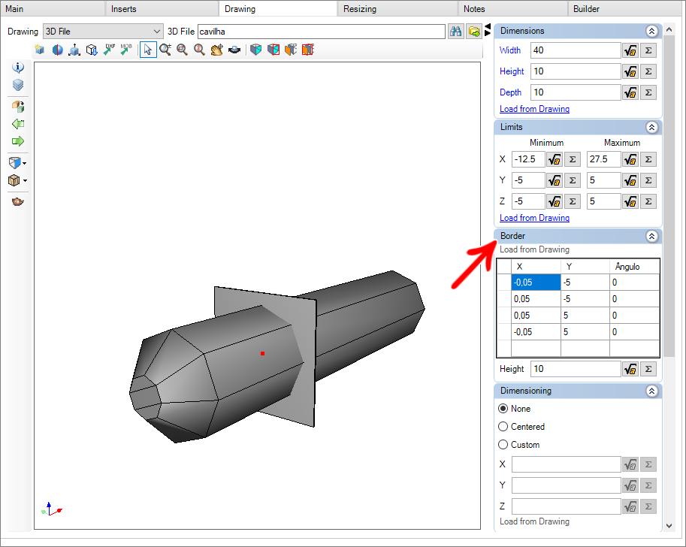Select the zoom in magnifier tool
This screenshot has height=547, width=686.
165,50
